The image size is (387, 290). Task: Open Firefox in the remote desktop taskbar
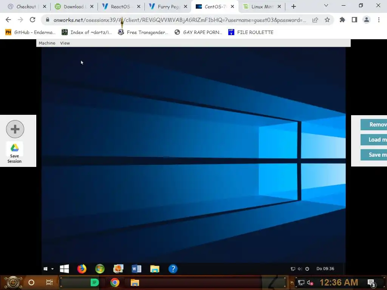click(82, 269)
